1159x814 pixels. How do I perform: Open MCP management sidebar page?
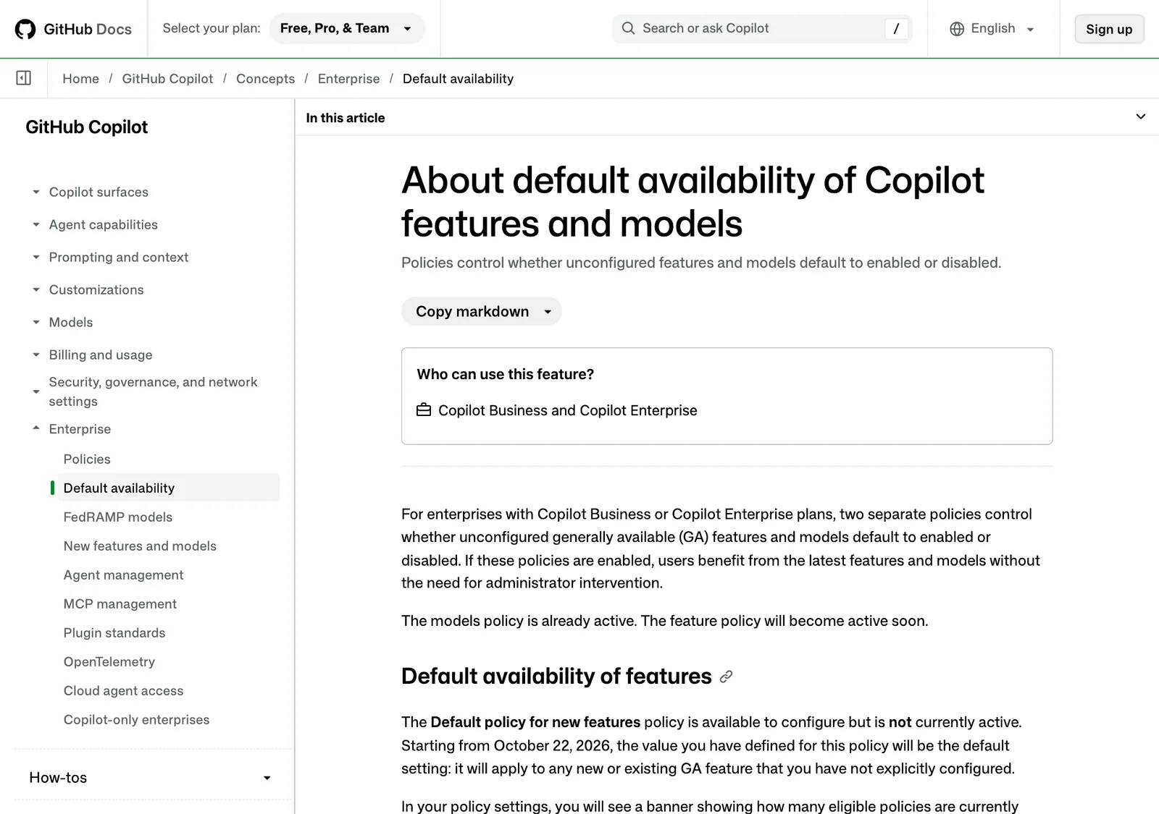120,604
